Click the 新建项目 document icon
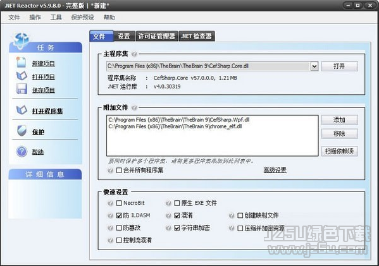Screen dimensions: 379x266 click(22, 63)
